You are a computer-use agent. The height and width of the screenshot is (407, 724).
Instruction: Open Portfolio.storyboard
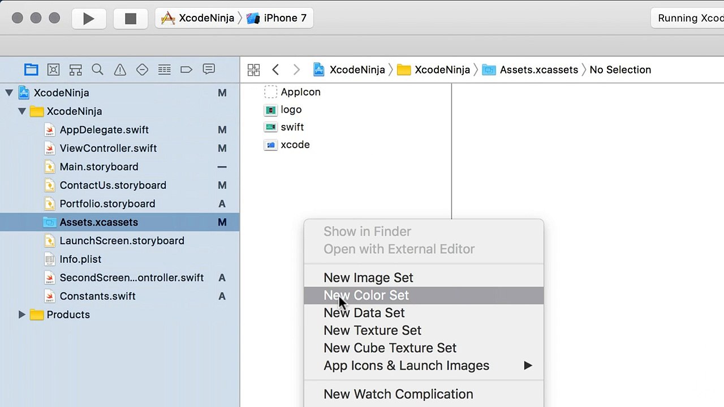[x=120, y=203]
